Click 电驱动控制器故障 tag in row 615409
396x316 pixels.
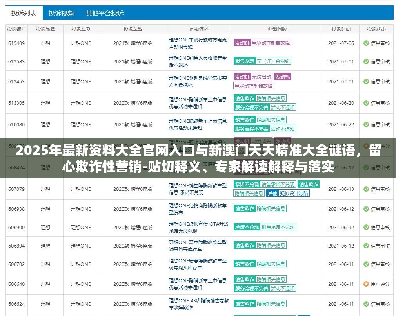click(x=271, y=43)
